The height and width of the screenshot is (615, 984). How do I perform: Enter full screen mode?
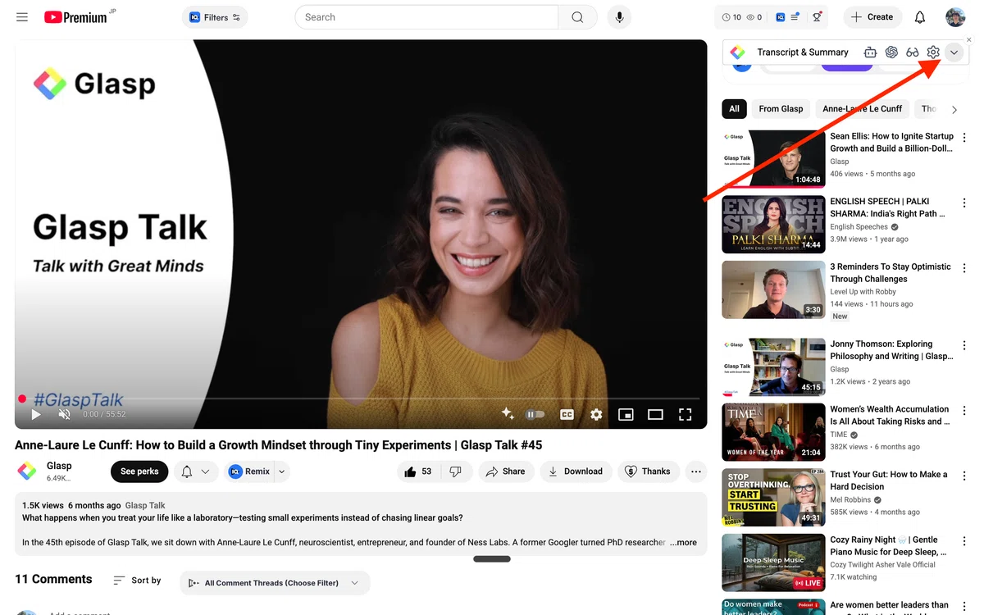click(685, 415)
